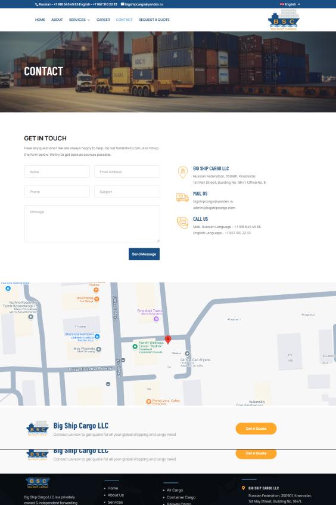Open the About Us footer link

point(116,495)
